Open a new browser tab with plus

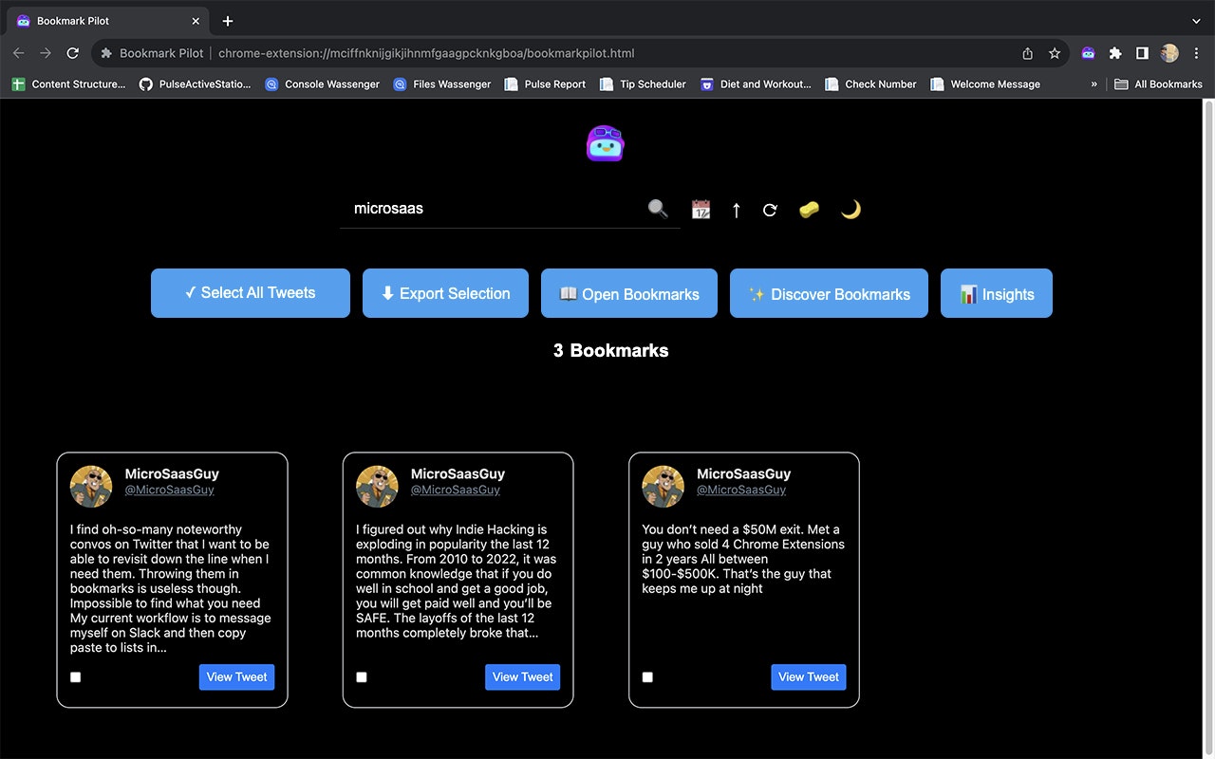(228, 21)
